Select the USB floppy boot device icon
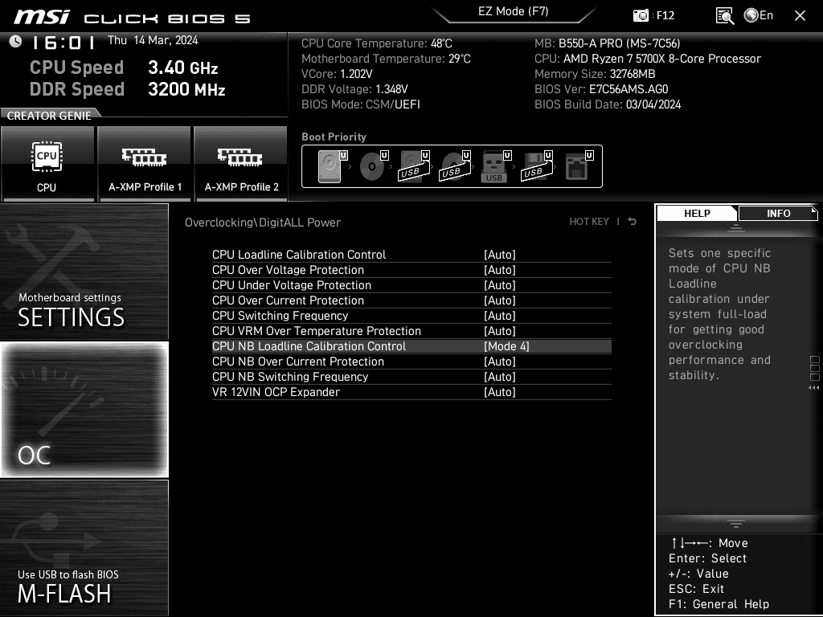The image size is (823, 617). point(536,166)
